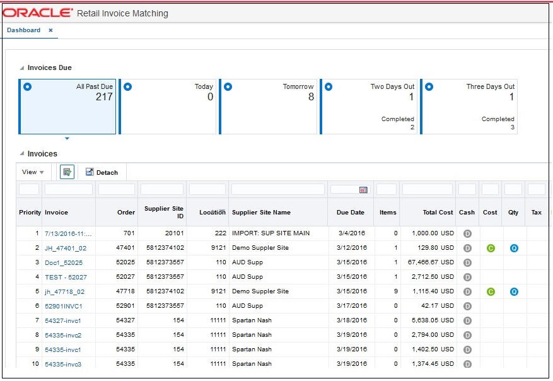Click the green Cost icon for JH_47401_02
The width and height of the screenshot is (553, 381).
tap(491, 248)
